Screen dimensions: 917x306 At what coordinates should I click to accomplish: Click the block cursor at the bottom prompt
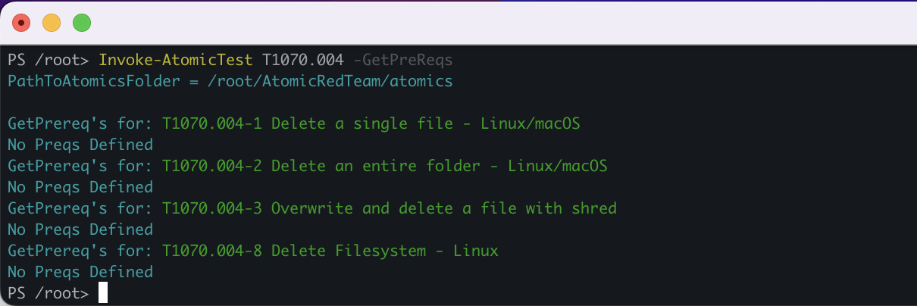(103, 292)
